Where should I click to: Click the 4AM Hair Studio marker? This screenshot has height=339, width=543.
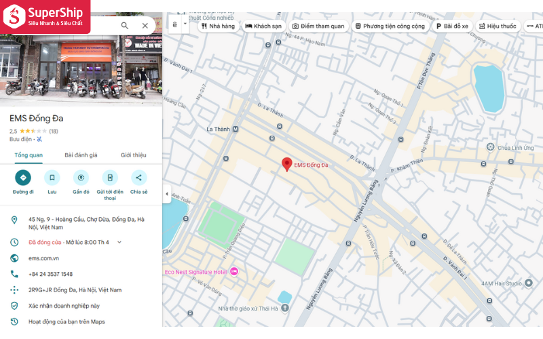coord(529,283)
